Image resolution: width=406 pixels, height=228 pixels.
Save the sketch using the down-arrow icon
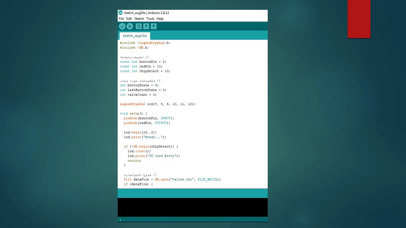tap(154, 26)
